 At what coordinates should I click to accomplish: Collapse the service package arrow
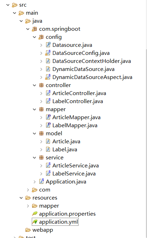(35, 158)
